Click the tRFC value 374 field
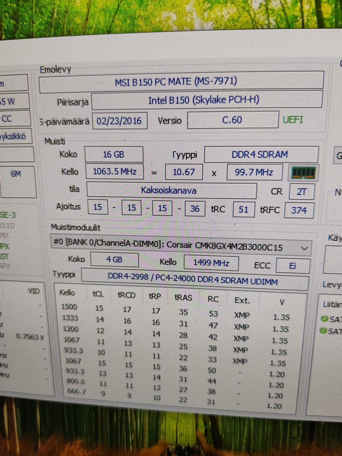342x456 pixels. (299, 210)
